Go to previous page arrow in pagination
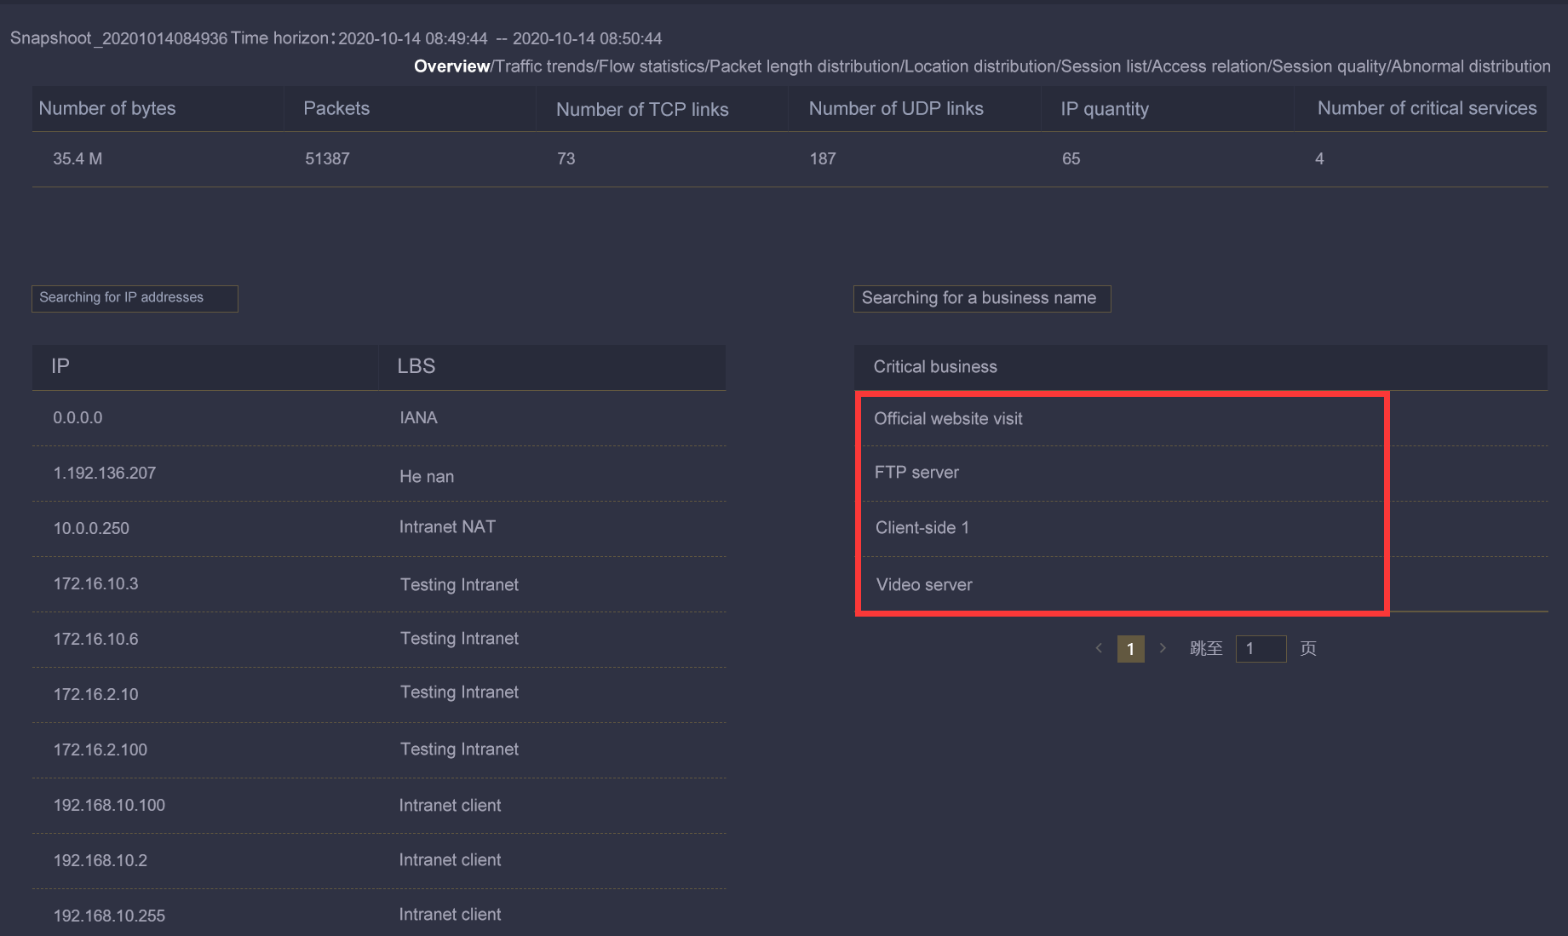The image size is (1568, 936). (1099, 648)
